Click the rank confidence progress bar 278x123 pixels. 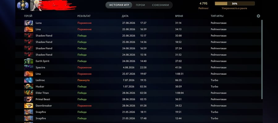[x=235, y=3]
